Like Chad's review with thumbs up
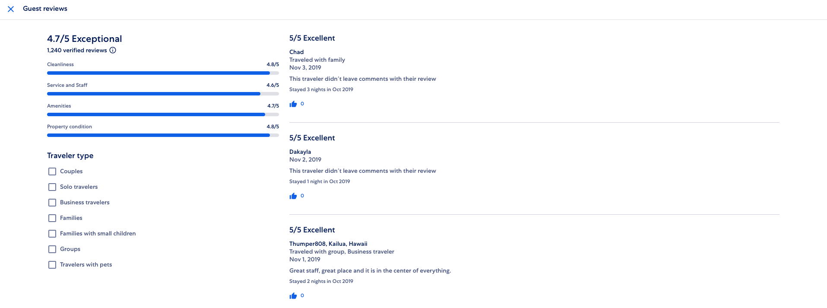The image size is (827, 308). tap(293, 104)
